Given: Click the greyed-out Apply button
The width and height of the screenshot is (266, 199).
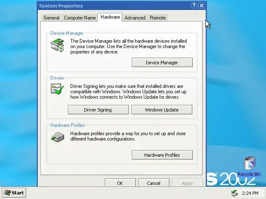Looking at the screenshot, I should (x=187, y=183).
